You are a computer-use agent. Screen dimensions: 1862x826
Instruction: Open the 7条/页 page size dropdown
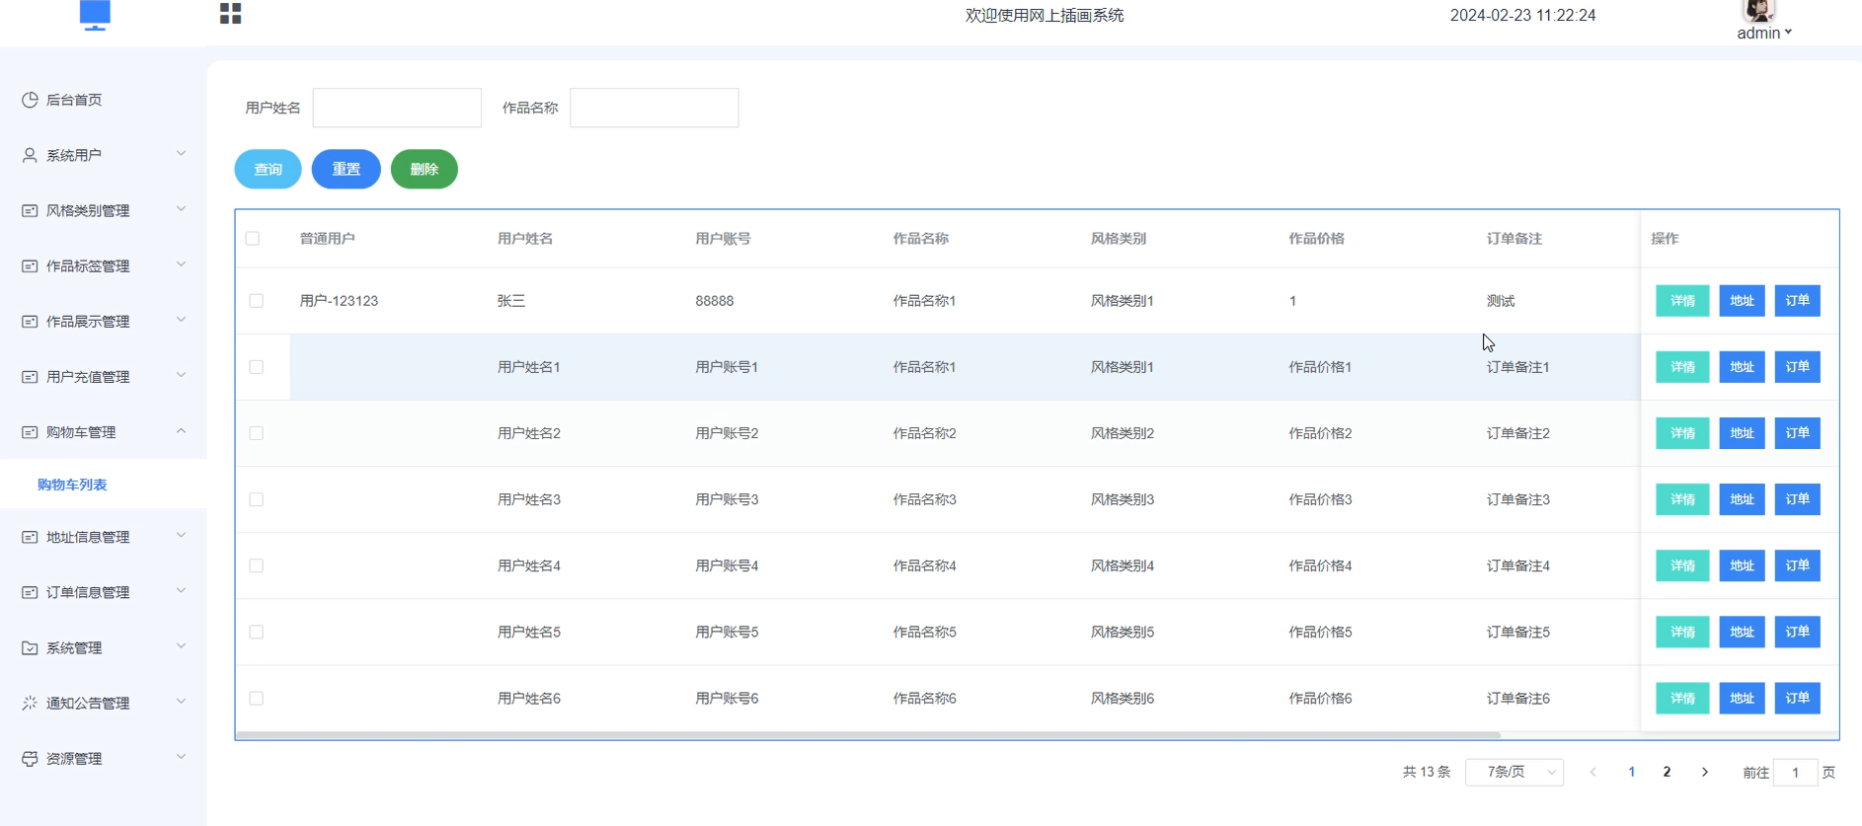(x=1514, y=772)
